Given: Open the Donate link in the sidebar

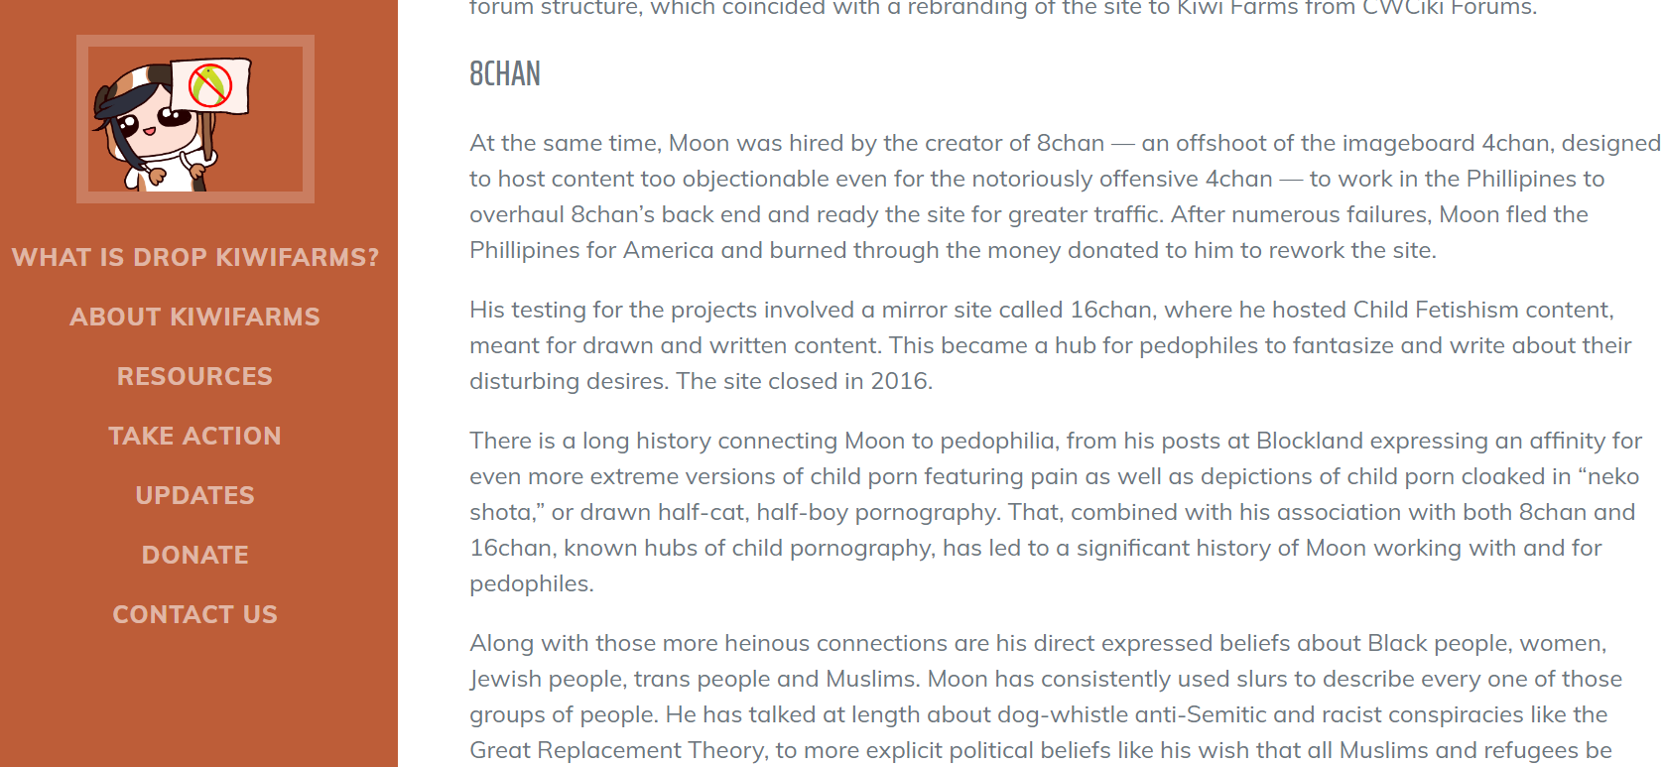Looking at the screenshot, I should 195,555.
